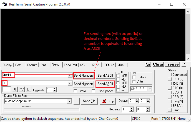
Task: Switch to the Port tab
Action: pos(18,65)
